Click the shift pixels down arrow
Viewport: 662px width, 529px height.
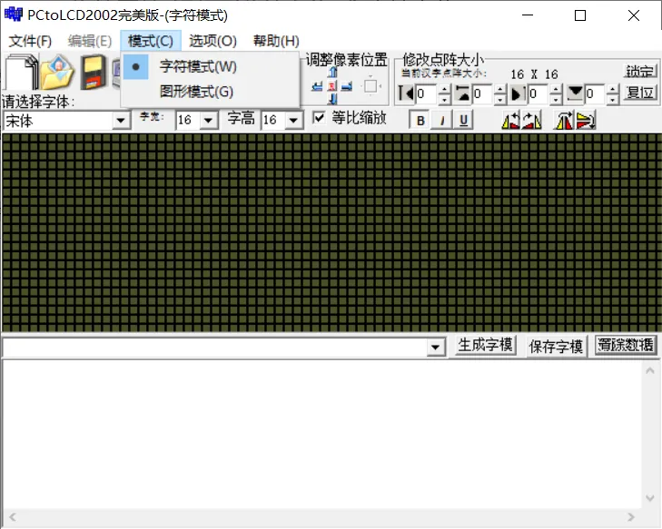(332, 100)
